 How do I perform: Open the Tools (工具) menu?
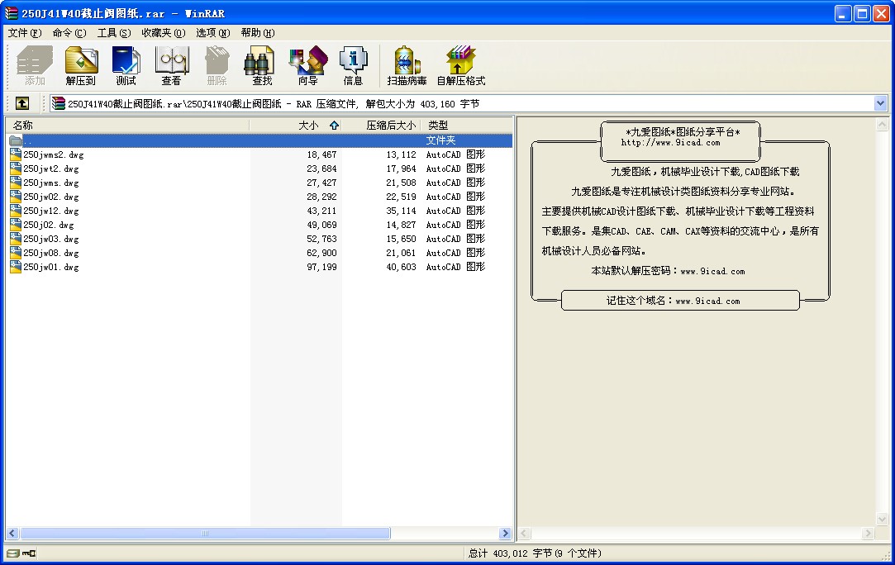[x=113, y=33]
